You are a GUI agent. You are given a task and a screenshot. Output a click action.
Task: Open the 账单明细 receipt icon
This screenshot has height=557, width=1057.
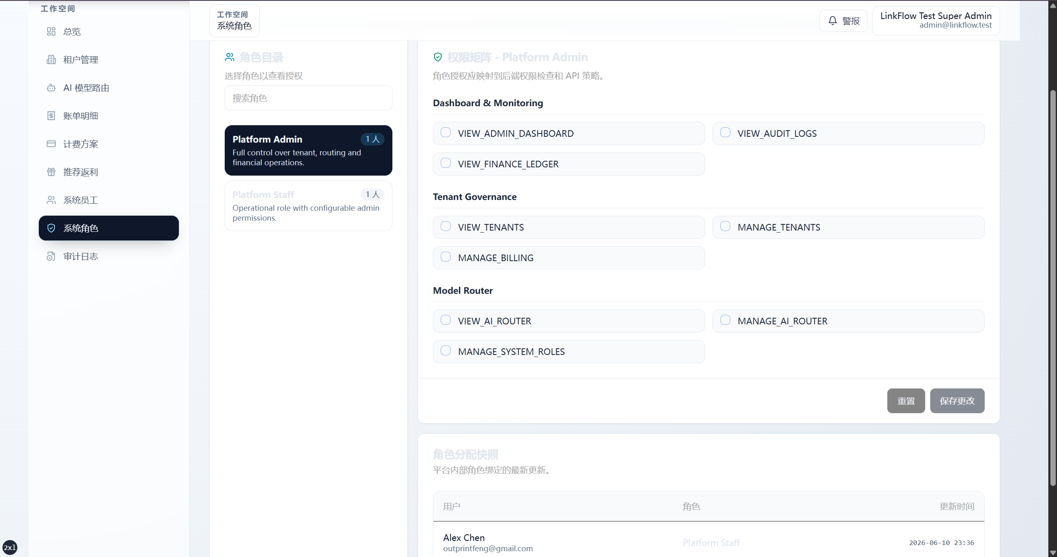point(51,116)
